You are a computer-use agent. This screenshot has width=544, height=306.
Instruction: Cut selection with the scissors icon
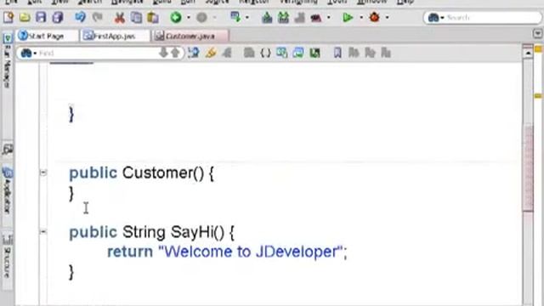coord(120,17)
